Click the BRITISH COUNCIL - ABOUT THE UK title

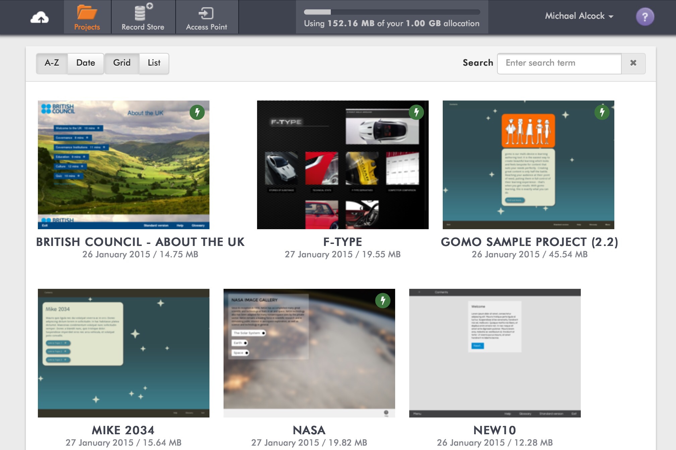(x=140, y=242)
